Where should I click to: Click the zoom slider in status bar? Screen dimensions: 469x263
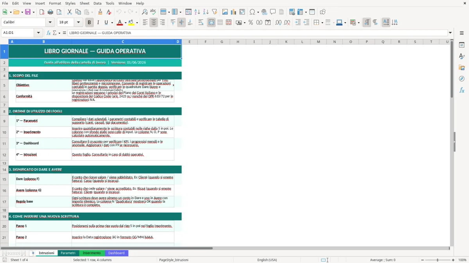[437, 260]
